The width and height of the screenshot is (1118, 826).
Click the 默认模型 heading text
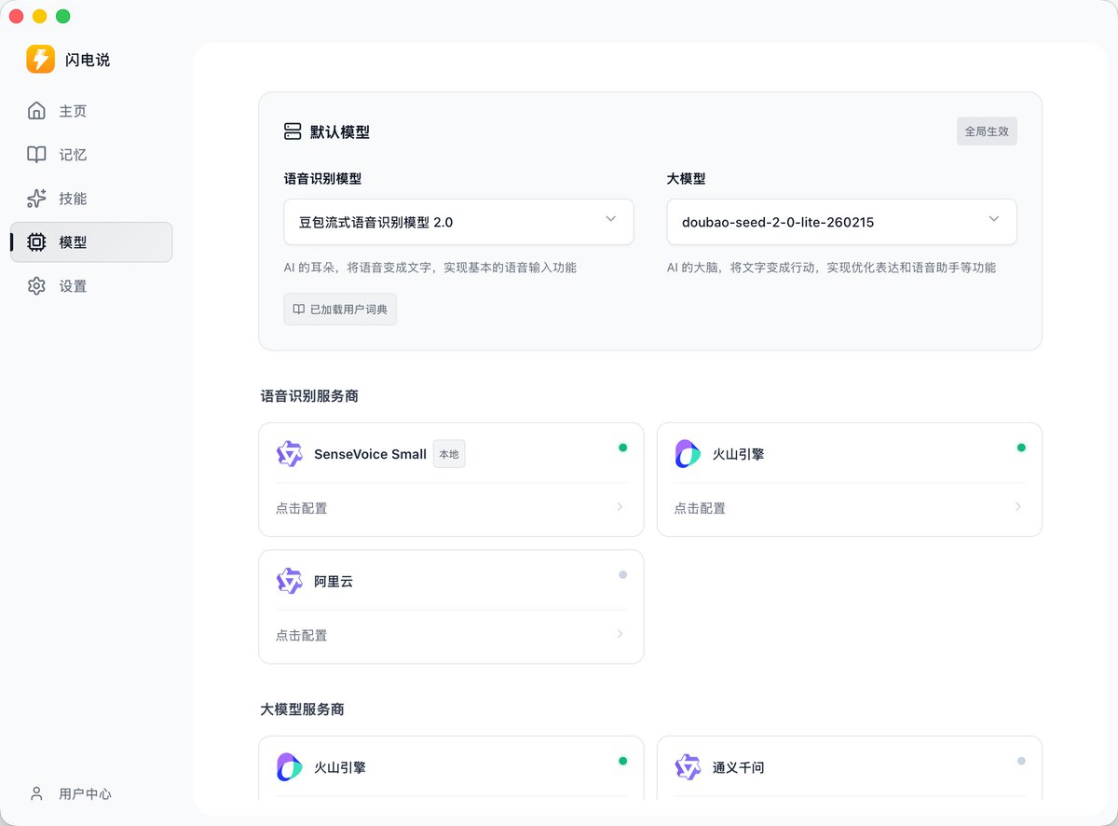(x=340, y=132)
